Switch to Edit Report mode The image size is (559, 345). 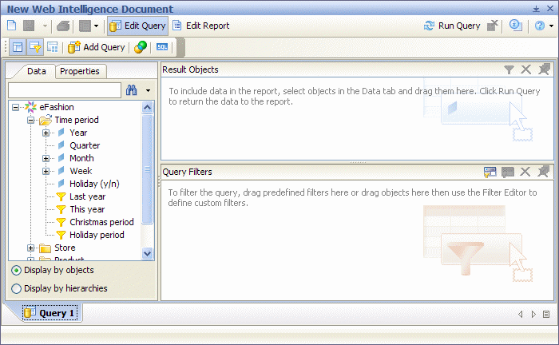(200, 26)
